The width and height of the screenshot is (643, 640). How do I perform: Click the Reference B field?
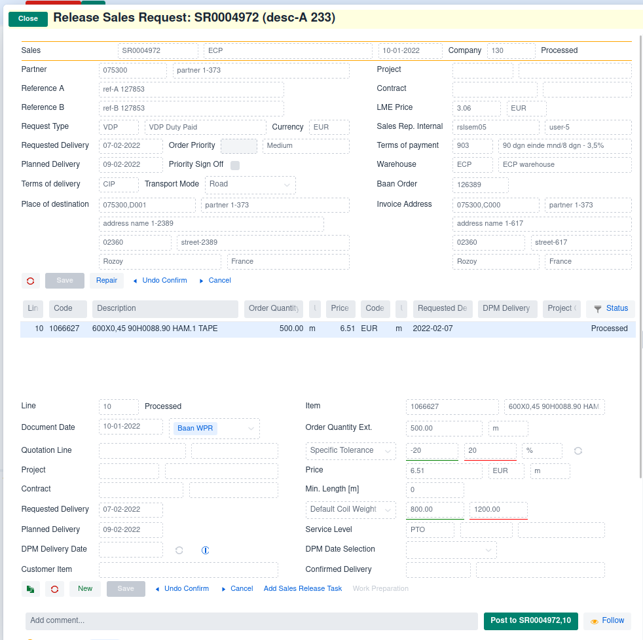[191, 109]
